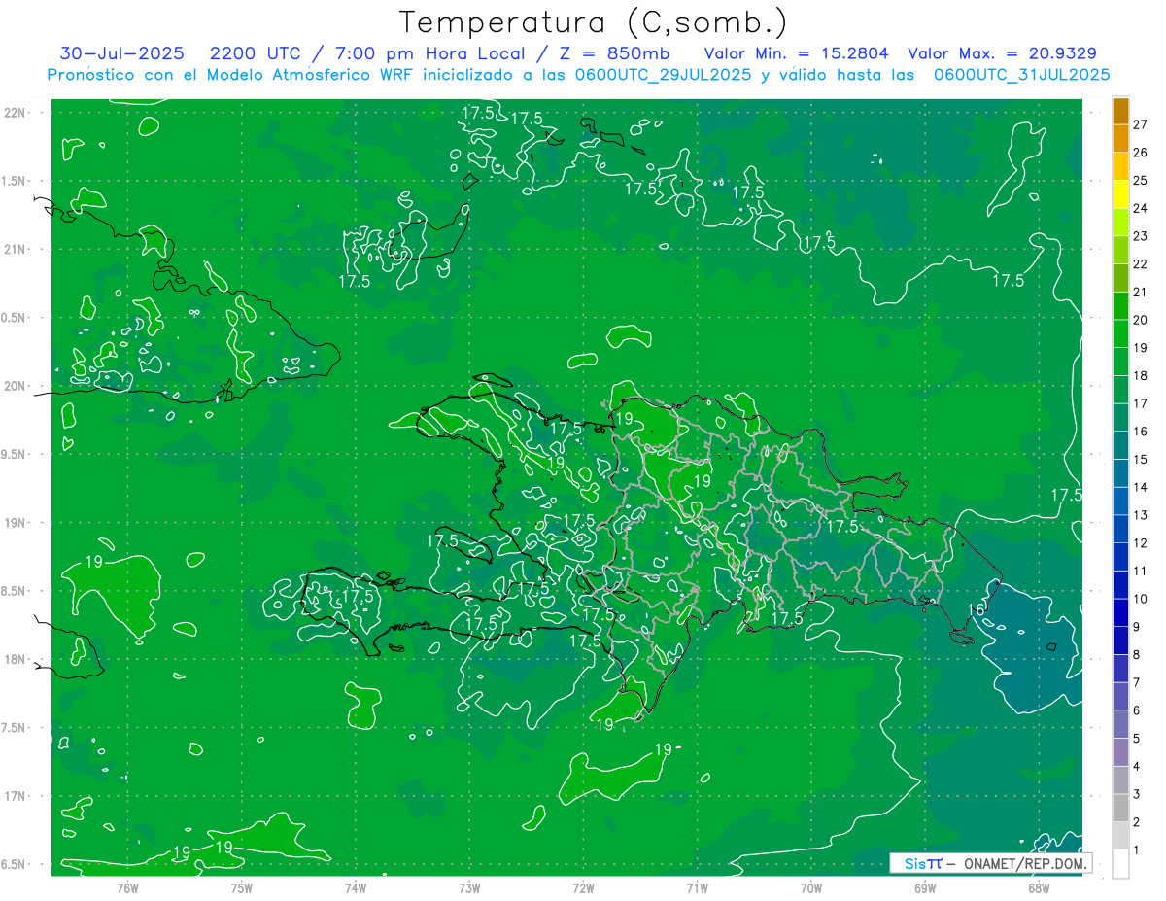Click the 'Valor Max. = 20.9329' value
Viewport: 1166px width, 901px height.
point(1003,53)
